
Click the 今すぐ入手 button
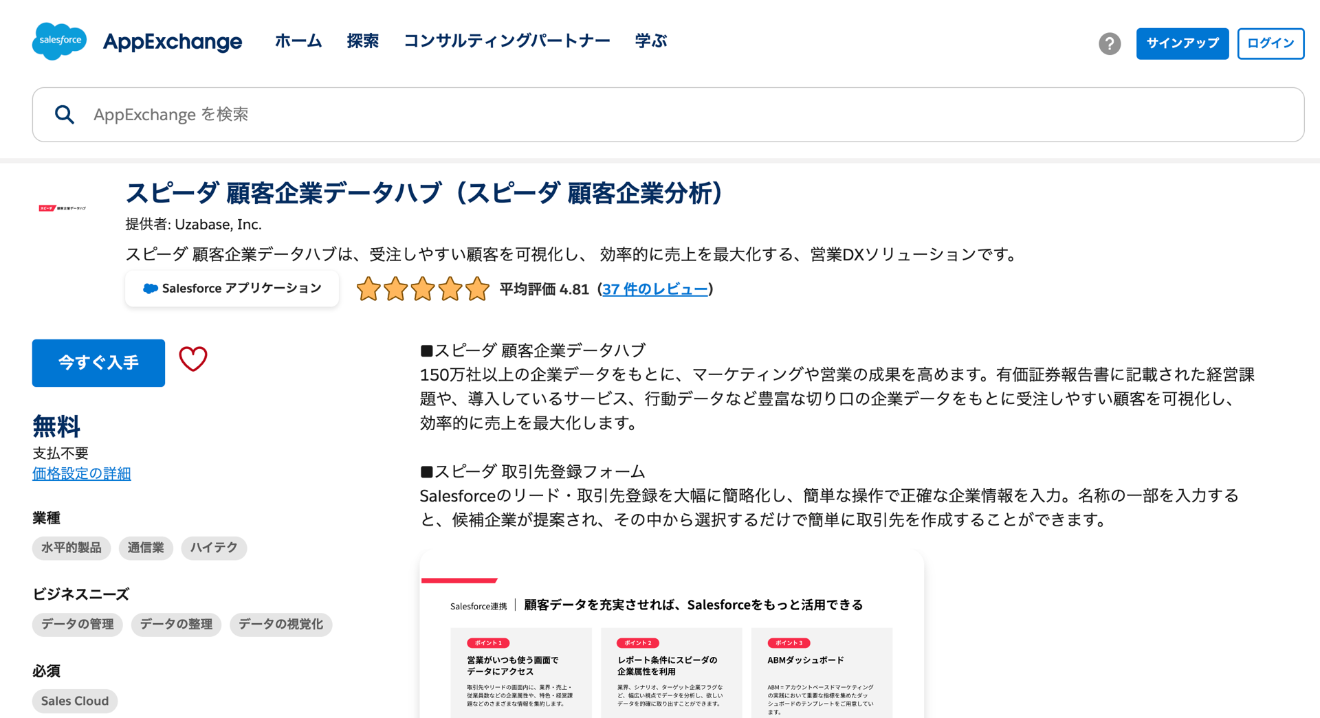[x=98, y=363]
